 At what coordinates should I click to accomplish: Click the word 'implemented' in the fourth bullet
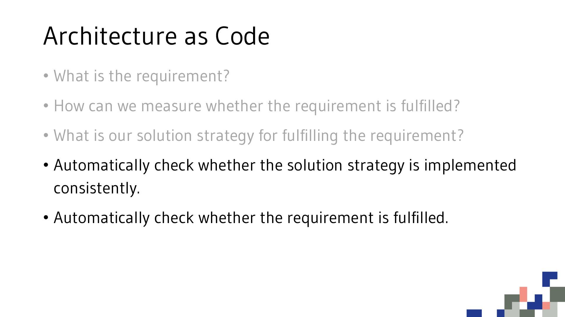click(x=470, y=166)
